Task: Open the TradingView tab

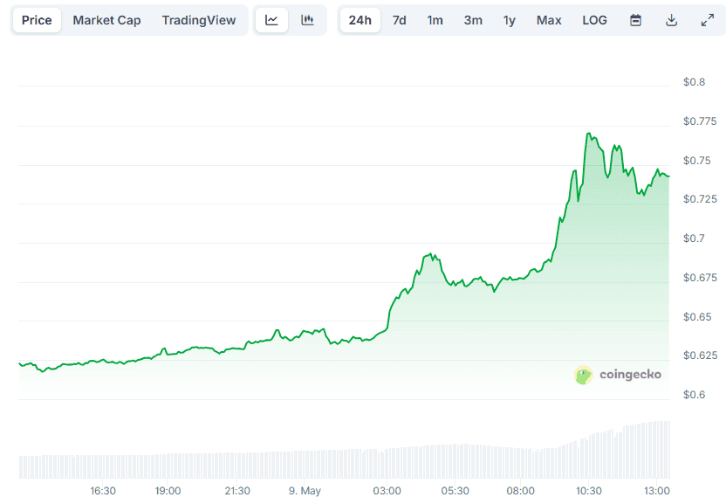Action: (x=199, y=20)
